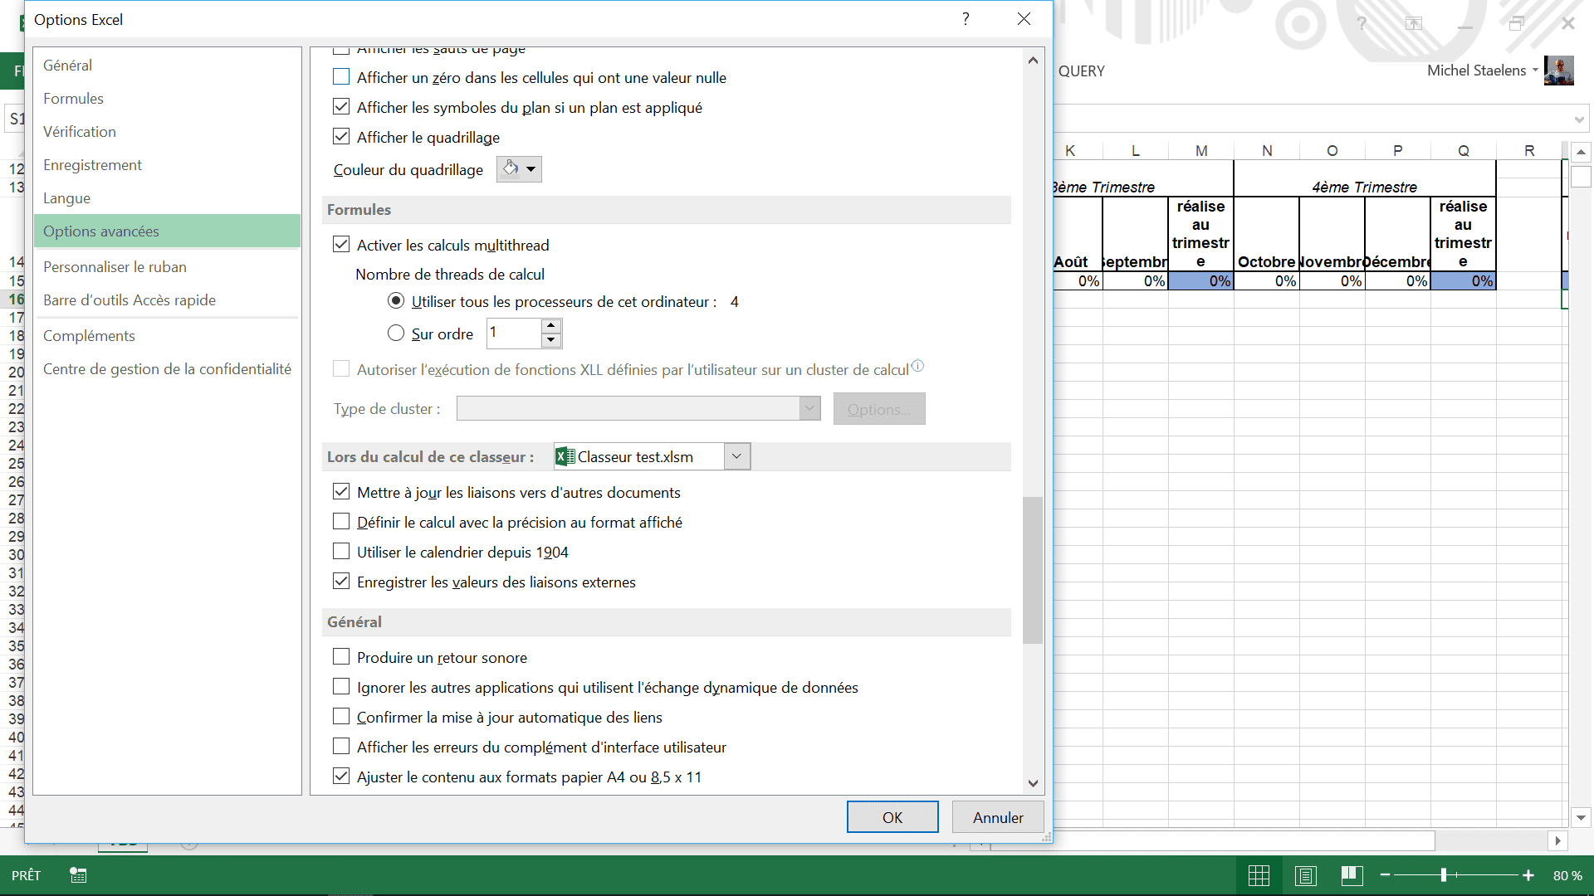The width and height of the screenshot is (1594, 896).
Task: Increase thread count with spinner up arrow
Action: click(x=551, y=326)
